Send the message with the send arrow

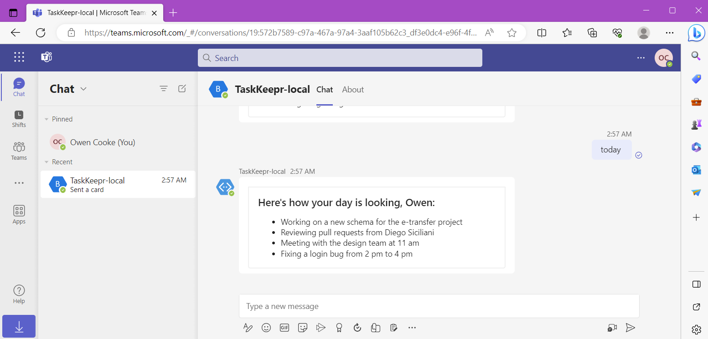tap(630, 328)
